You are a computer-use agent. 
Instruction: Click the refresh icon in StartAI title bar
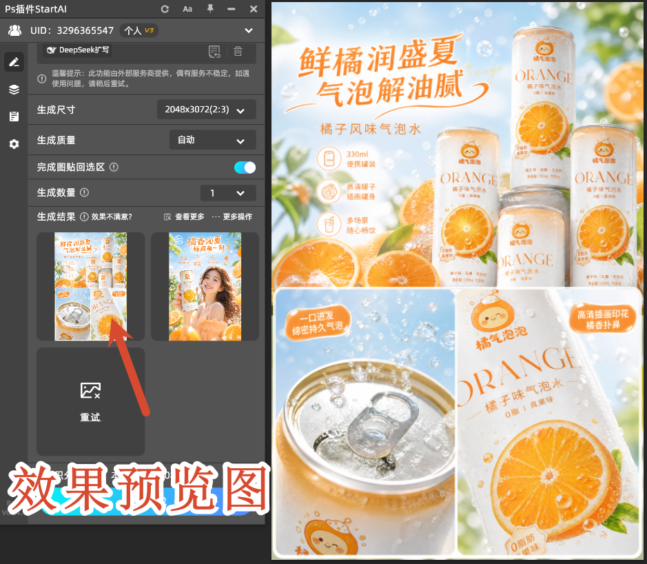pos(165,9)
